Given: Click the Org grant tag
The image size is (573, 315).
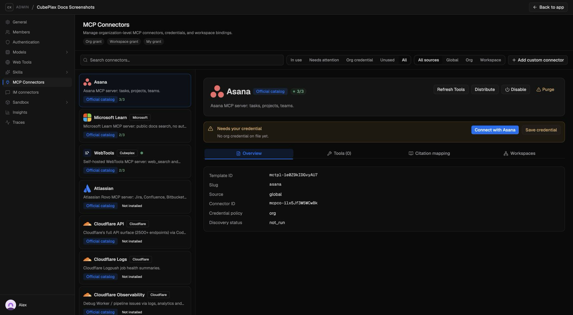Looking at the screenshot, I should pyautogui.click(x=93, y=42).
